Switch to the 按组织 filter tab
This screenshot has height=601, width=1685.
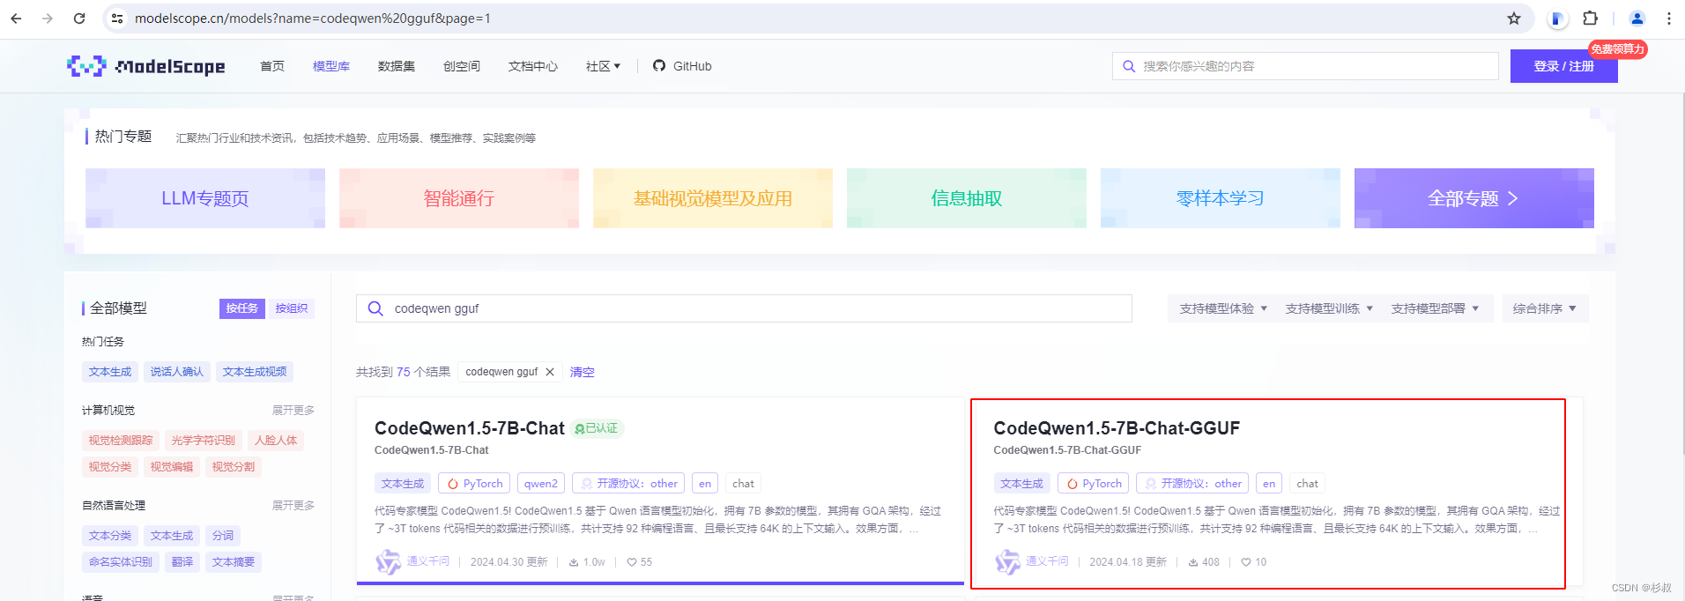click(x=292, y=308)
